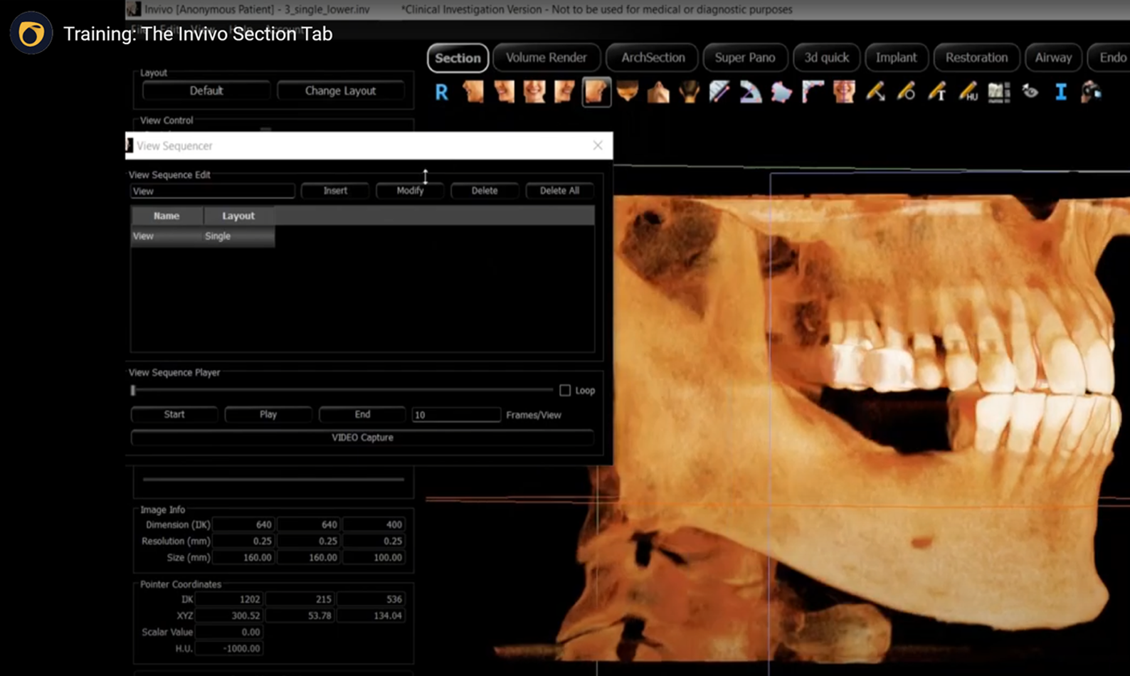The width and height of the screenshot is (1130, 676).
Task: Select the text notation pencil tool
Action: pos(937,92)
